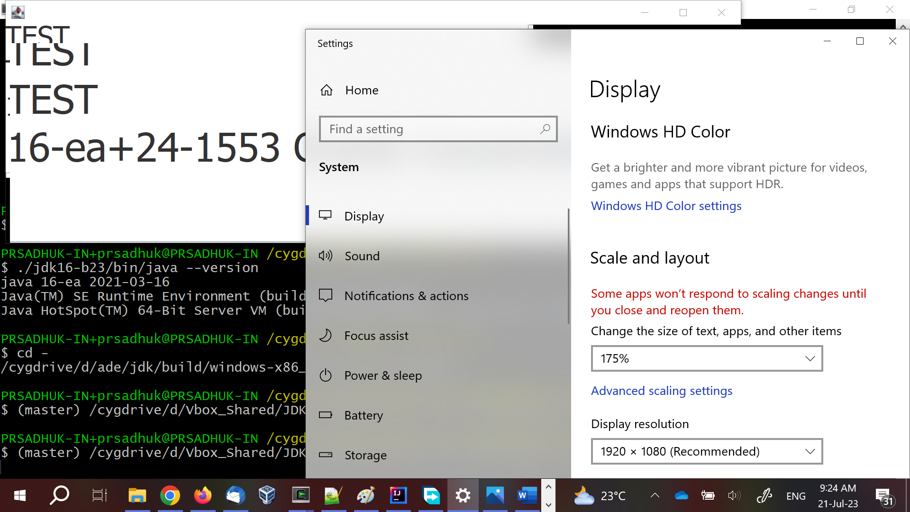Click the VirtualBox cube icon on the taskbar
This screenshot has height=512, width=910.
click(267, 496)
